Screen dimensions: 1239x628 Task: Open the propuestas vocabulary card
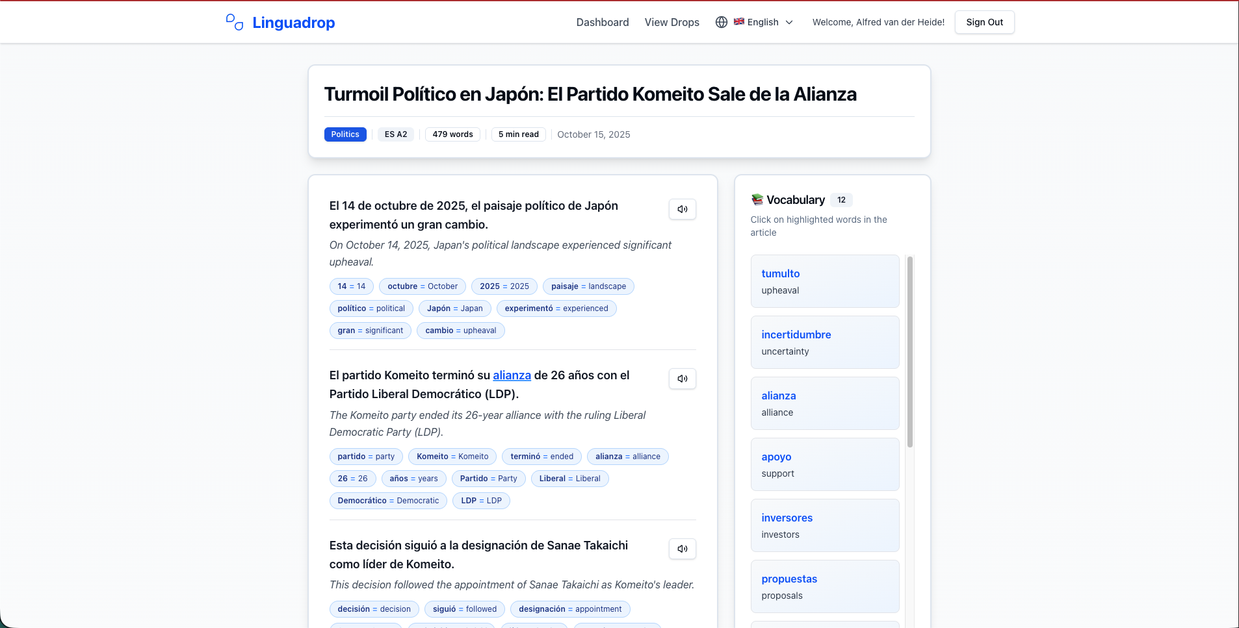click(825, 586)
